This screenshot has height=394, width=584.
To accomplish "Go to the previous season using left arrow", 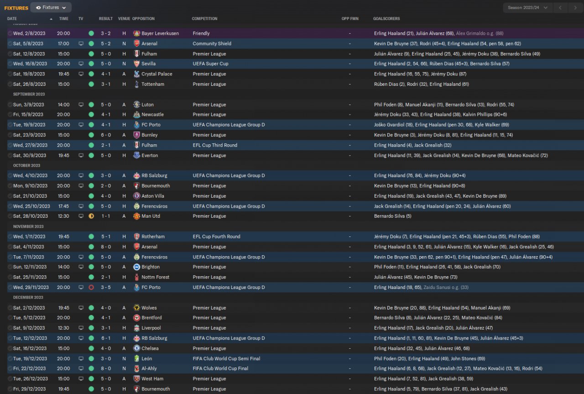I will pyautogui.click(x=561, y=7).
